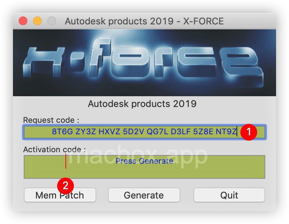
Task: Click the Activation code output field
Action: [x=144, y=167]
